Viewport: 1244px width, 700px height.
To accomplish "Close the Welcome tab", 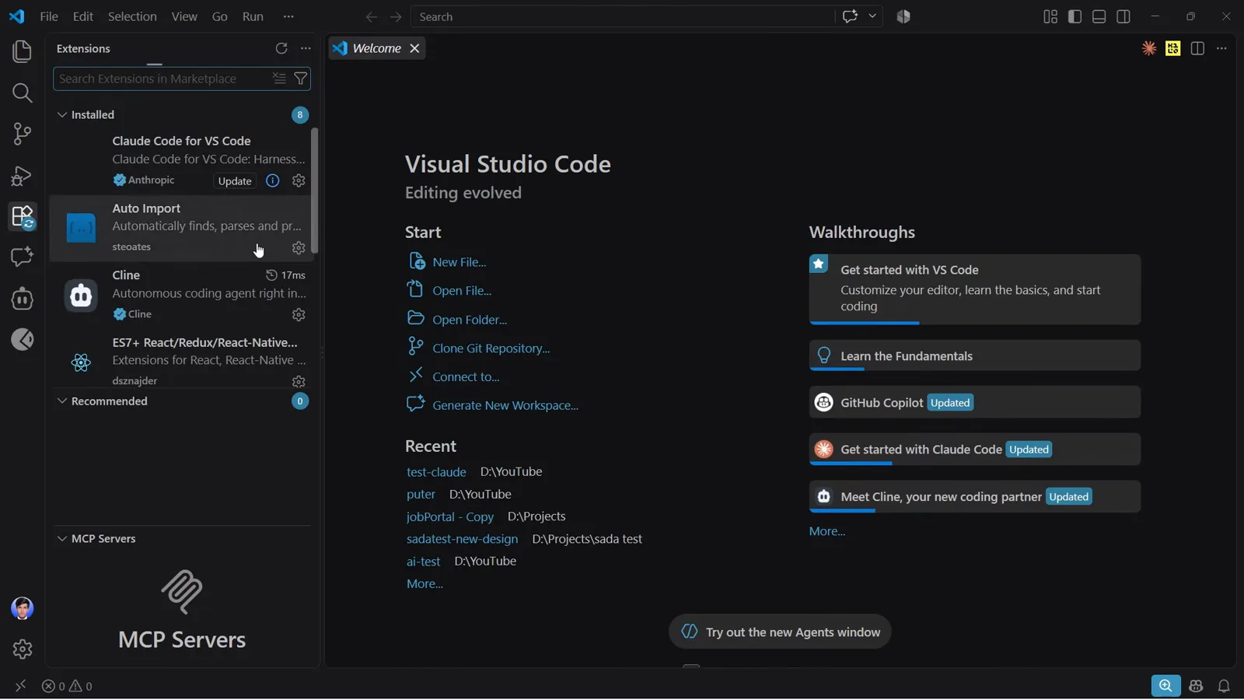I will (415, 48).
